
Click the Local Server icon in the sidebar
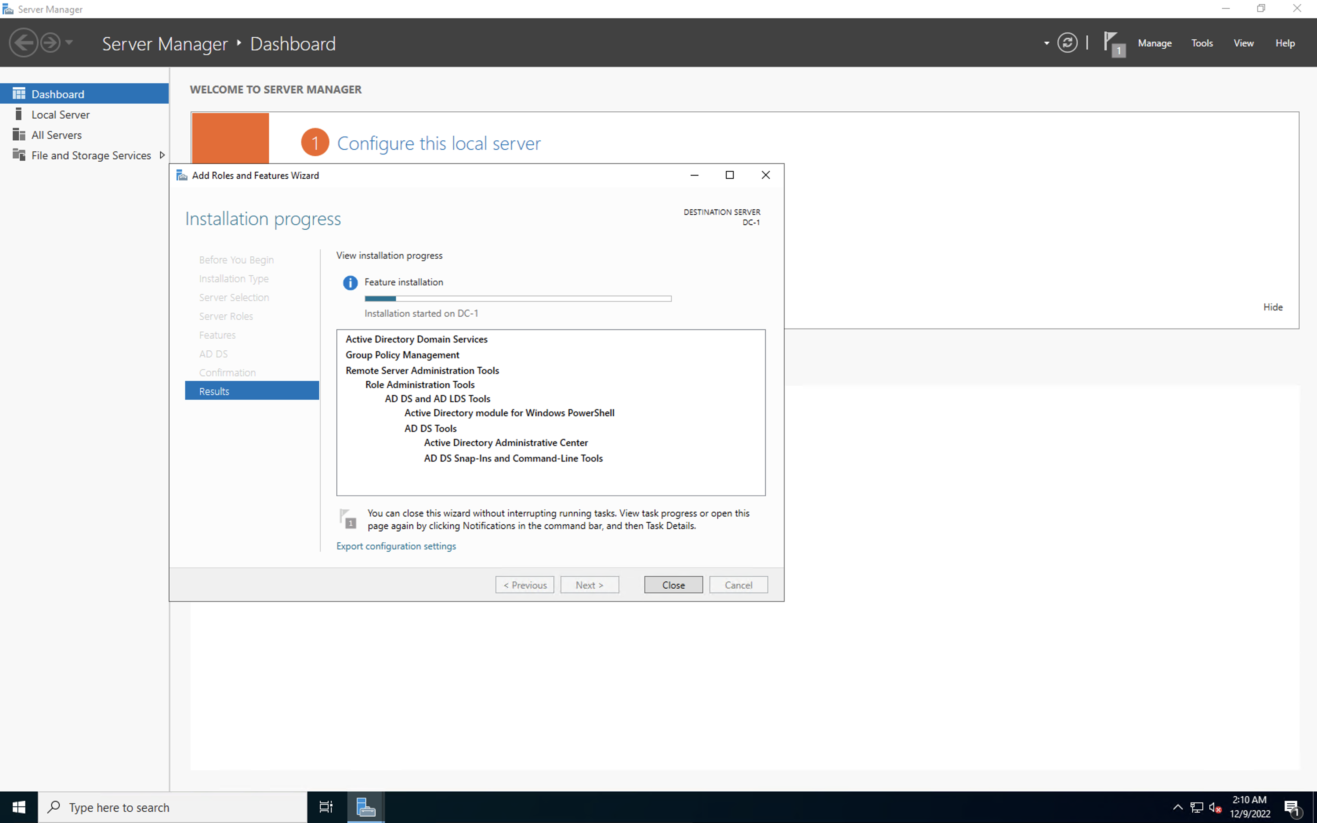[x=19, y=114]
